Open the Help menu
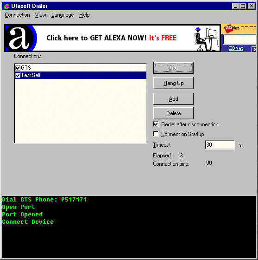 (x=84, y=15)
